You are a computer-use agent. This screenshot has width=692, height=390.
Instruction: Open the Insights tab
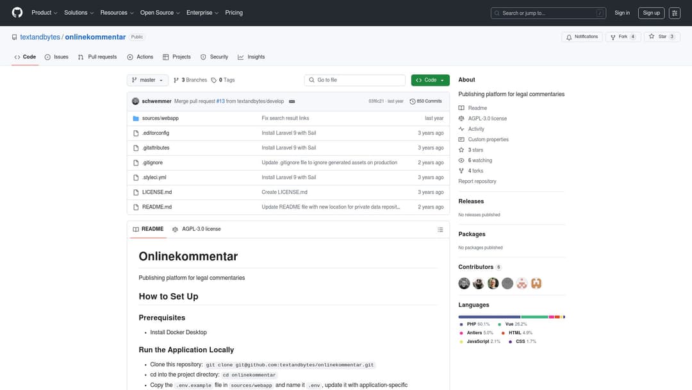(x=252, y=57)
